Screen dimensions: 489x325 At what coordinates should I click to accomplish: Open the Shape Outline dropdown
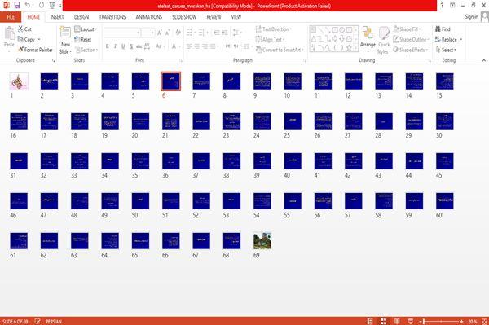411,39
